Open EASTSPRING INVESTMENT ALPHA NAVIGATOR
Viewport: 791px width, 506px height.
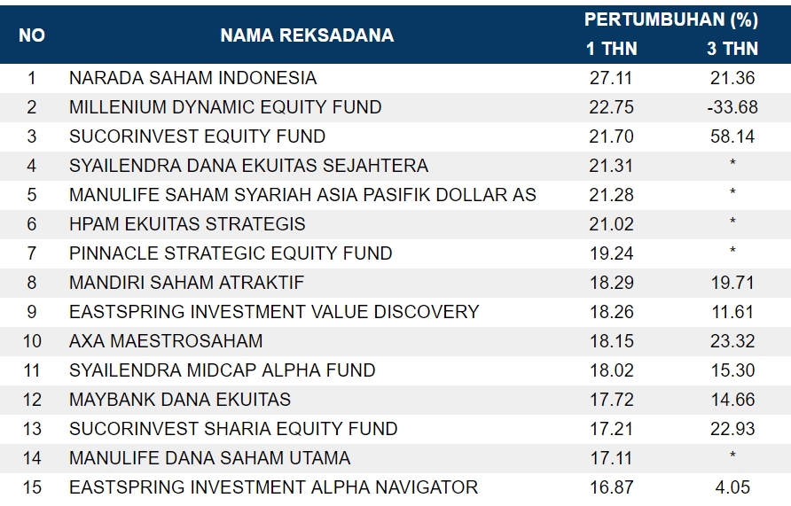coord(273,487)
